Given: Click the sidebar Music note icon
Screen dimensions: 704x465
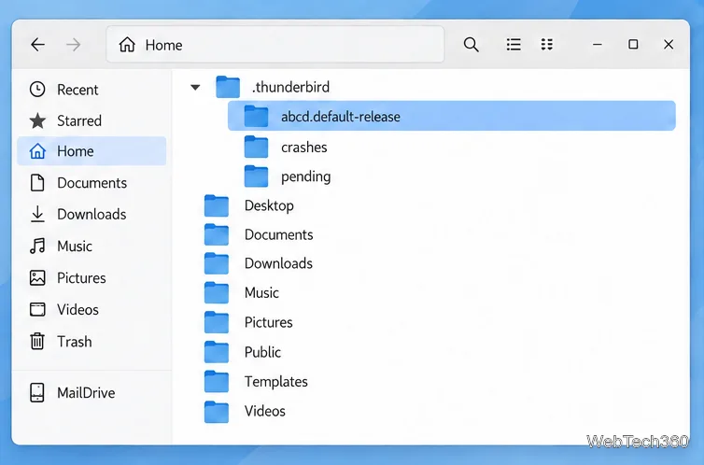Looking at the screenshot, I should (x=37, y=246).
